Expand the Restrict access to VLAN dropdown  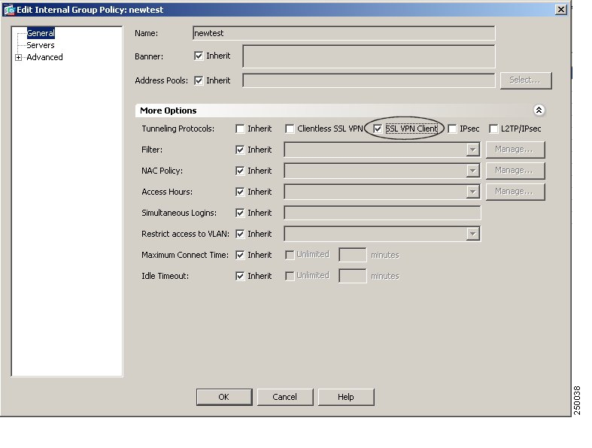472,234
